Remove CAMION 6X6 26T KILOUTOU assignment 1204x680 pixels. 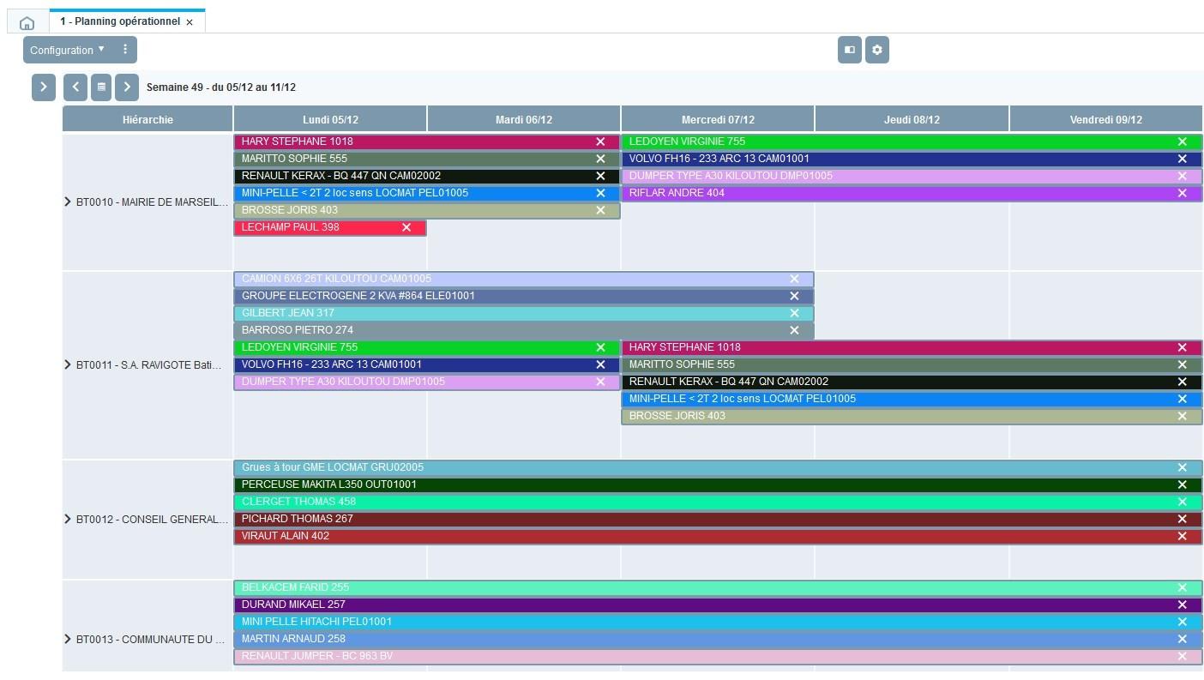tap(794, 279)
